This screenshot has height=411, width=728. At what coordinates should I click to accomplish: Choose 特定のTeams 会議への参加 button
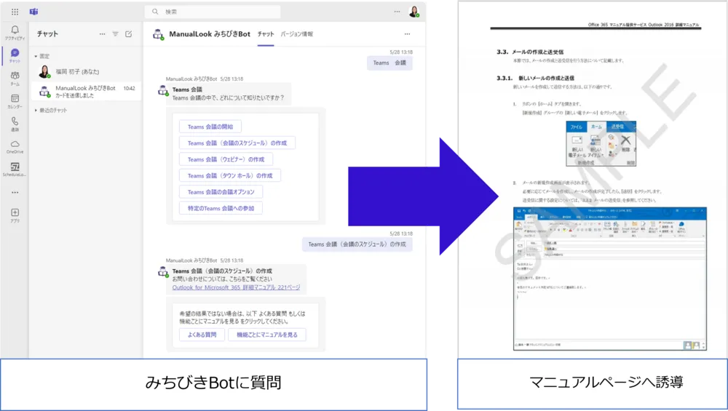[221, 208]
